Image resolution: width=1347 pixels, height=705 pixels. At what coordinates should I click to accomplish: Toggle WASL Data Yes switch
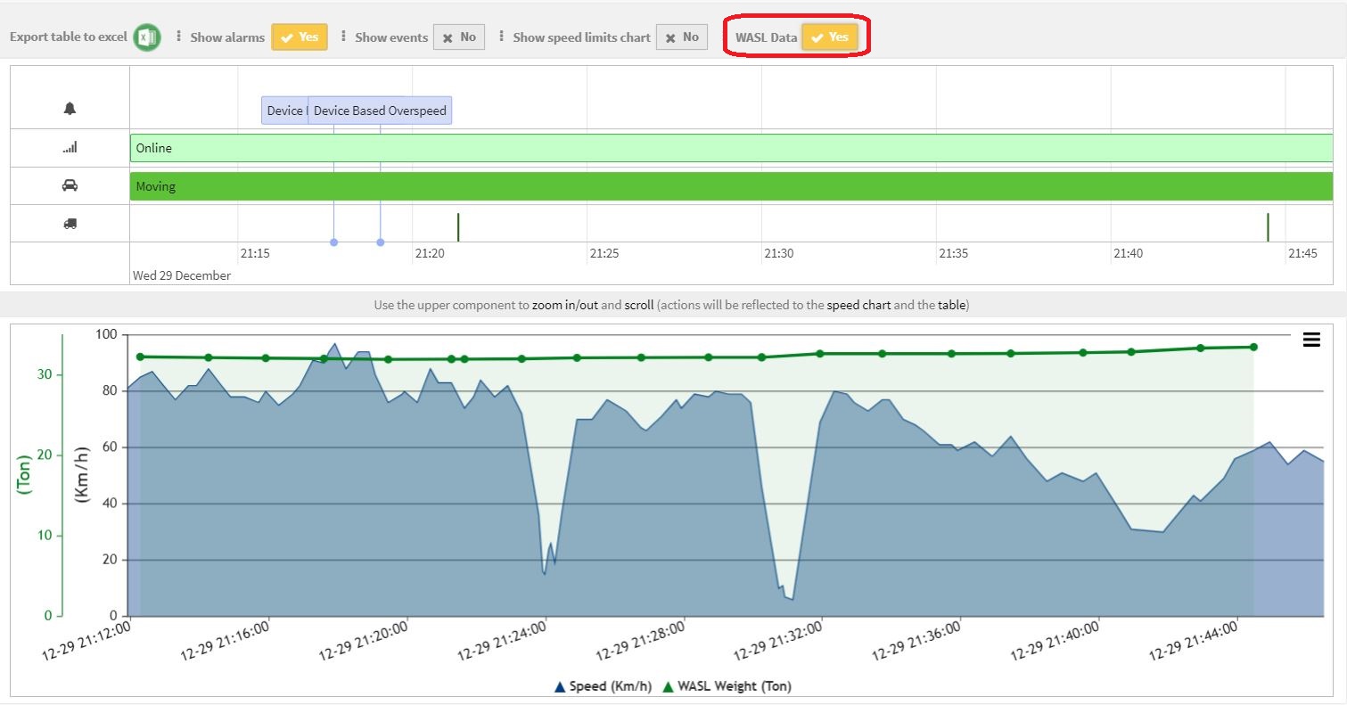[830, 37]
